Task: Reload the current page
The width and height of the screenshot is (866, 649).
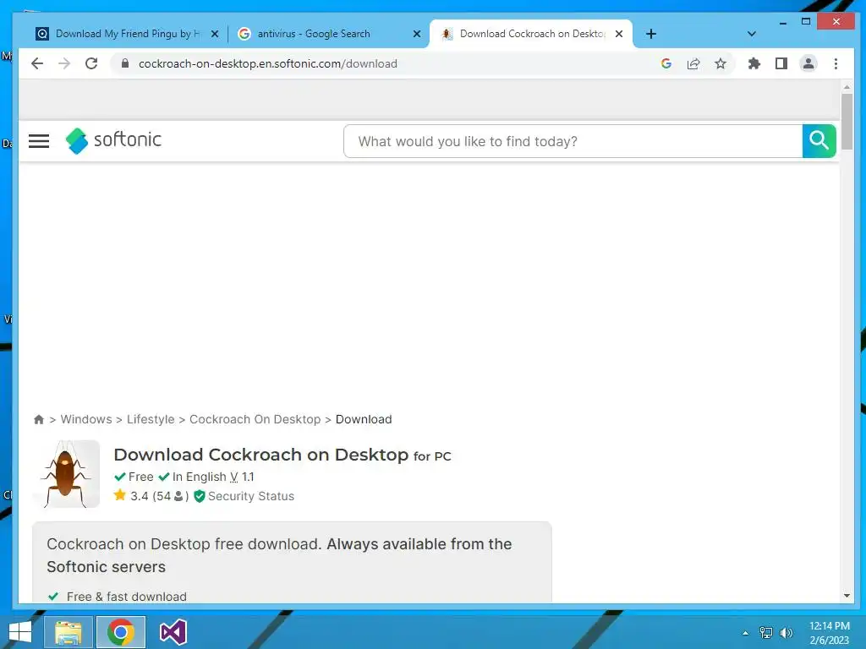Action: pyautogui.click(x=91, y=63)
